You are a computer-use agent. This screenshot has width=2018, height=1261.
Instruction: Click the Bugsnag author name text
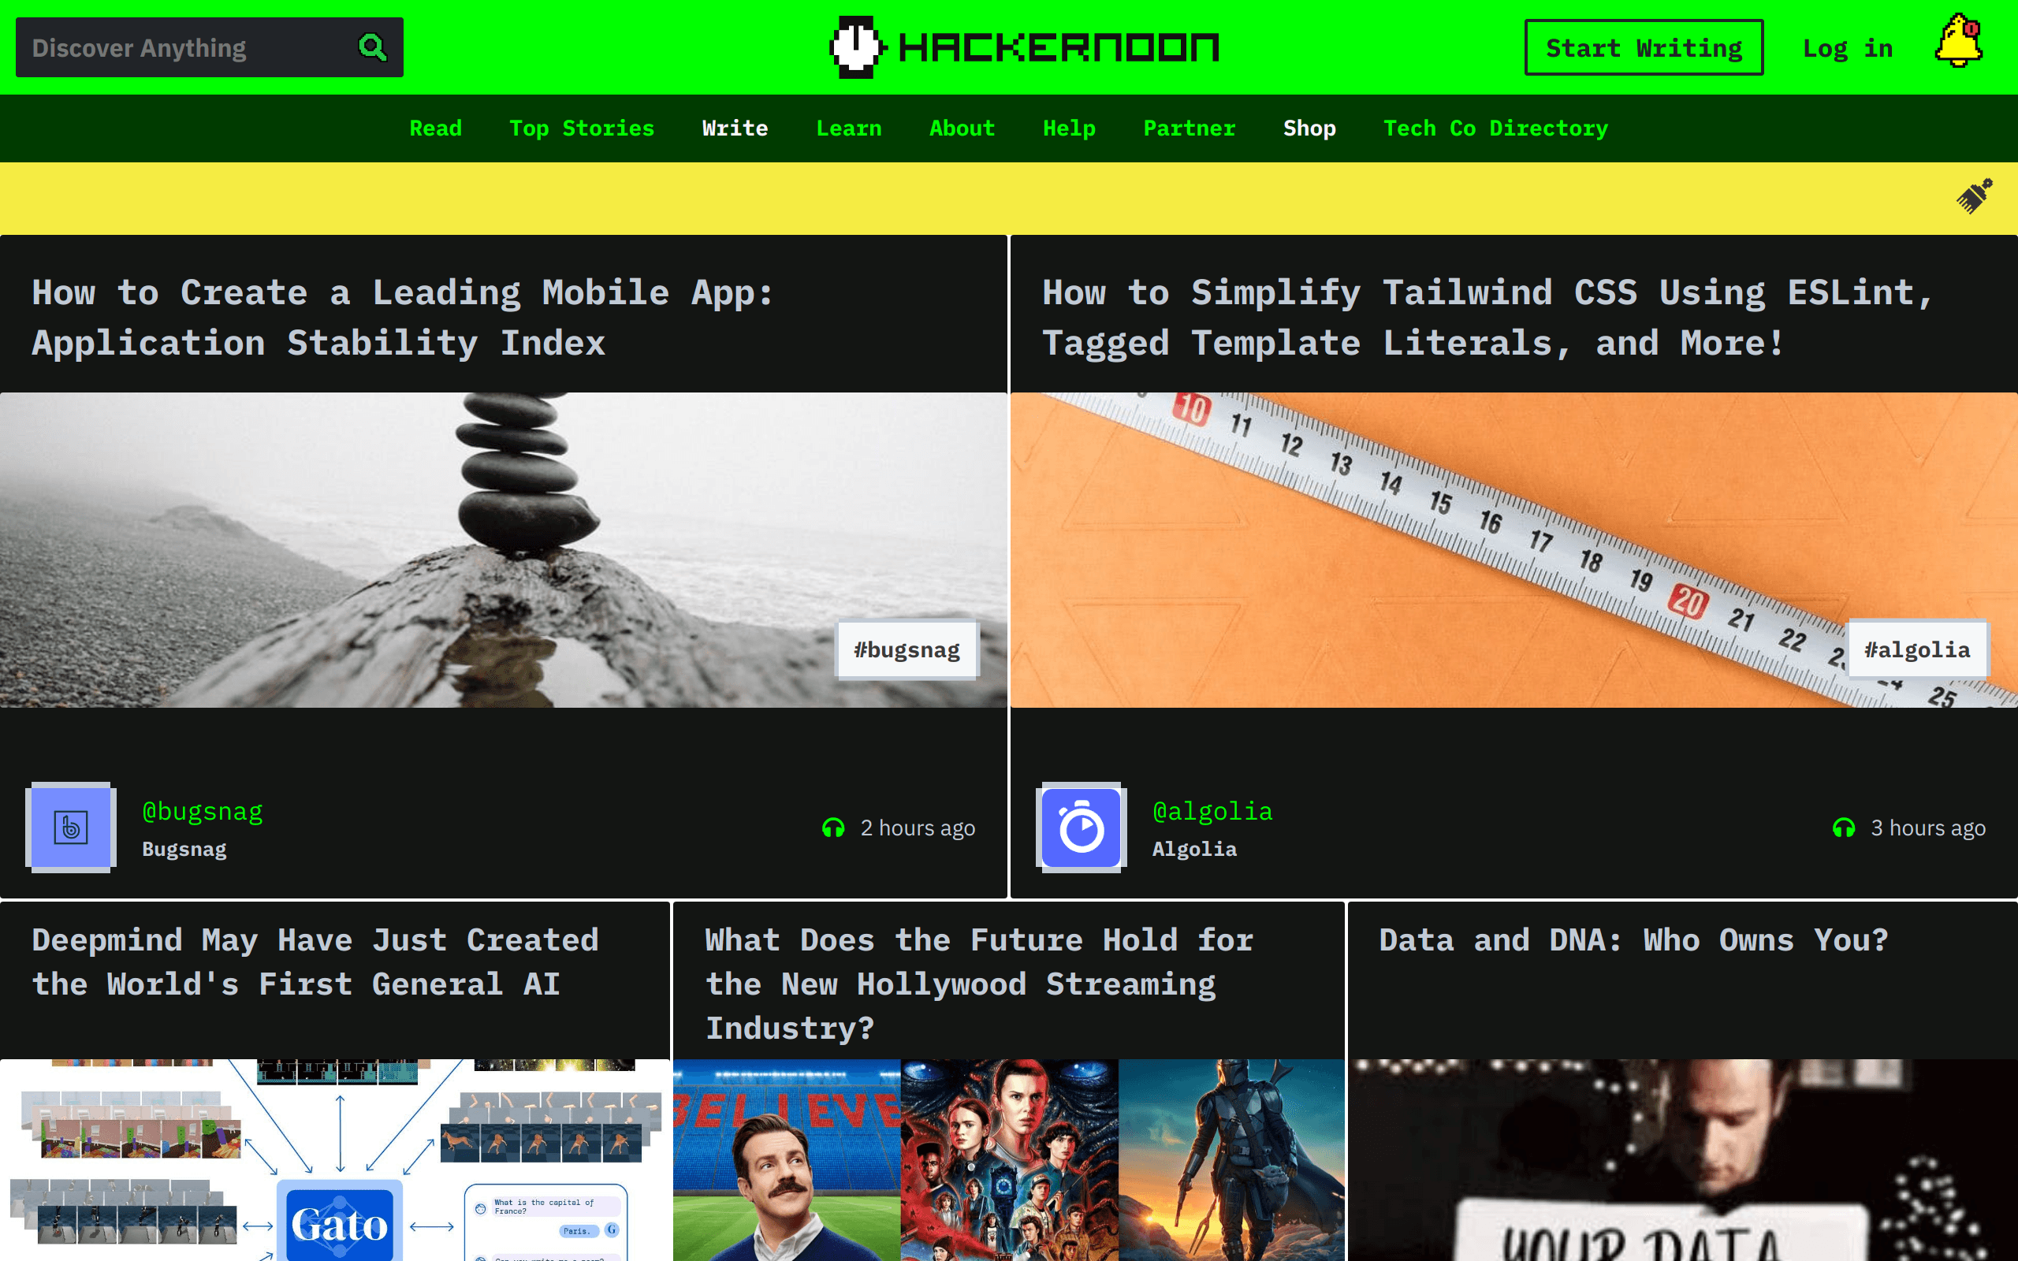click(184, 849)
